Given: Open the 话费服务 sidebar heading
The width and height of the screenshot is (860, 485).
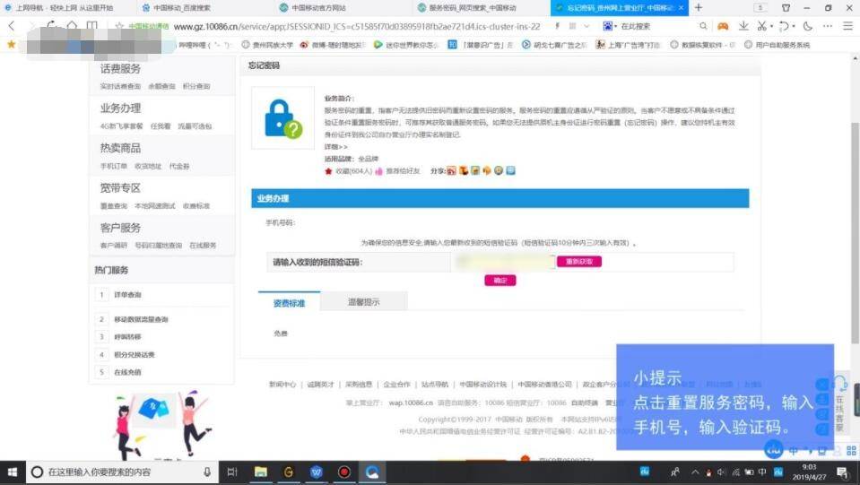Looking at the screenshot, I should [x=120, y=68].
